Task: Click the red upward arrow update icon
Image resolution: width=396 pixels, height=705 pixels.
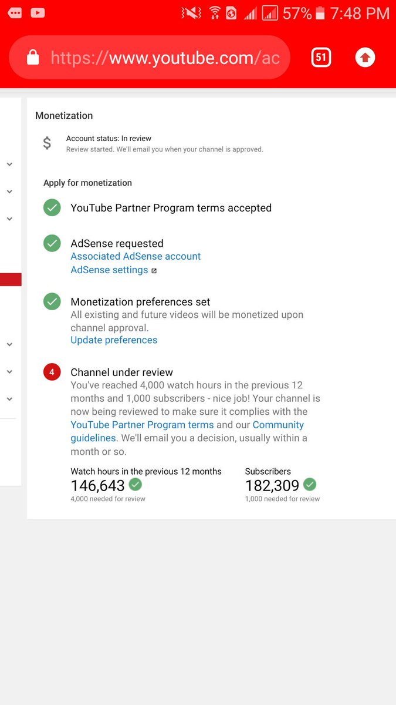Action: (365, 57)
